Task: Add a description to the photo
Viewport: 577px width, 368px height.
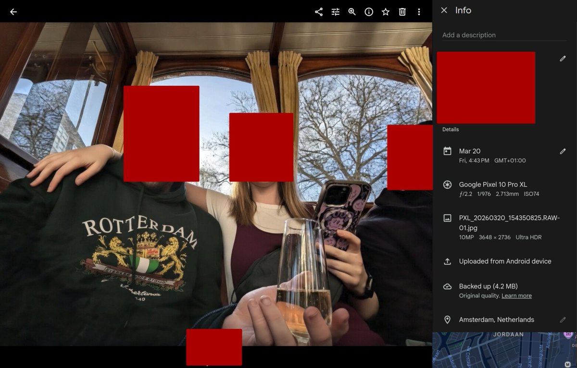Action: pyautogui.click(x=504, y=35)
